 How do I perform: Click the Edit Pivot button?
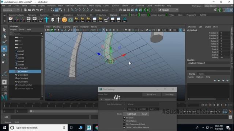[132, 114]
